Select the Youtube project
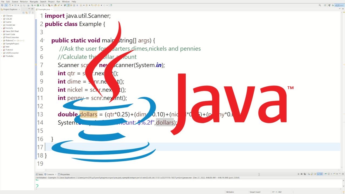The width and height of the screenshot is (345, 194). click(x=9, y=56)
